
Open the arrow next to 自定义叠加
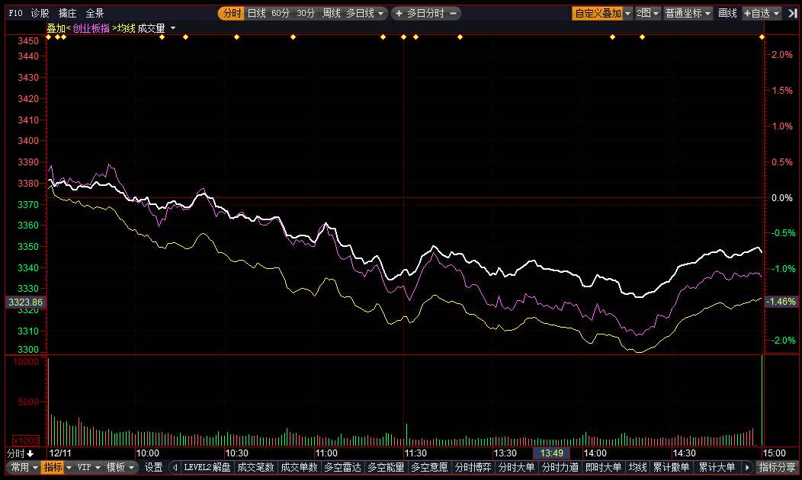[x=628, y=13]
